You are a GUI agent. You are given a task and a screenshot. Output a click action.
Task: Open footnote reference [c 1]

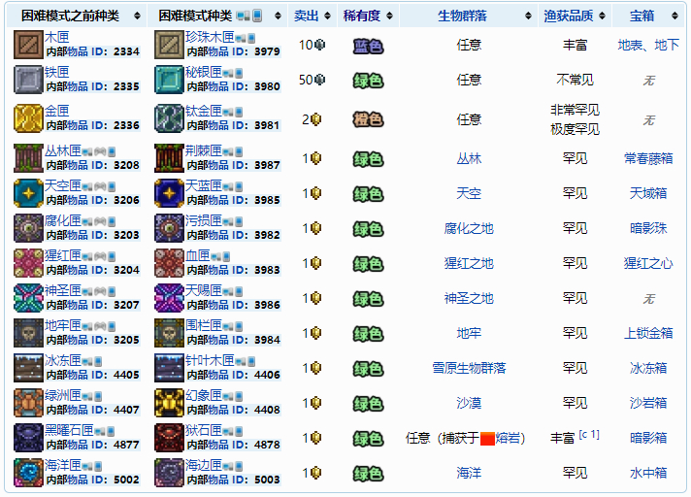tap(589, 435)
